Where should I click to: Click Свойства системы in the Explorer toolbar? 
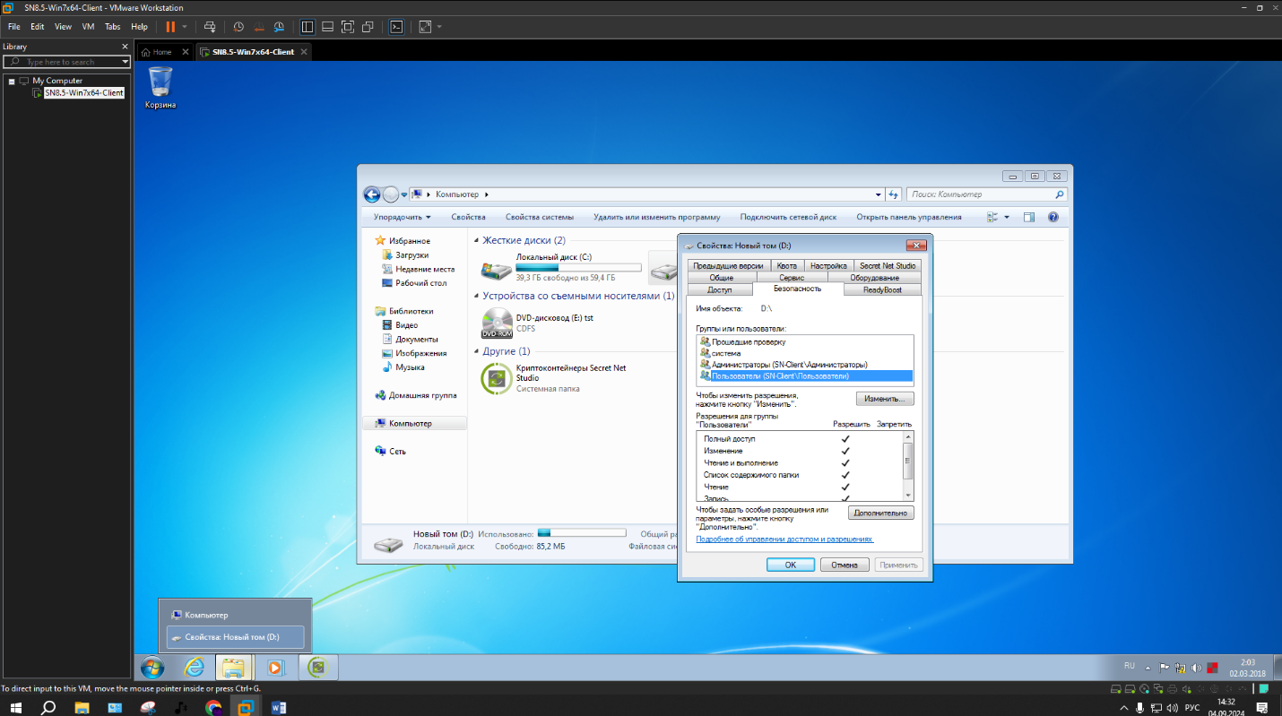[x=539, y=217]
